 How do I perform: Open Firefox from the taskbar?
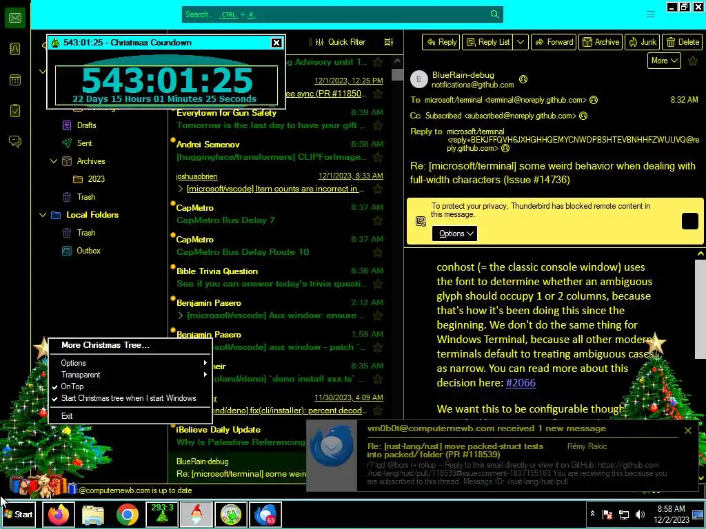59,515
